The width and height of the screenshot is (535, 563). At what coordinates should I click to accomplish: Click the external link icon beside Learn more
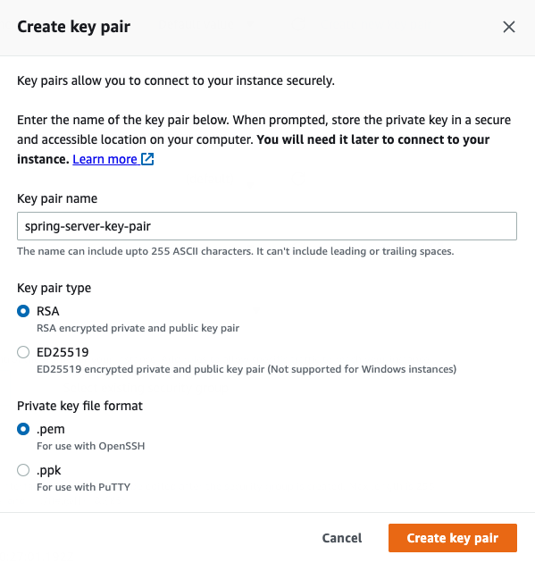click(x=147, y=159)
